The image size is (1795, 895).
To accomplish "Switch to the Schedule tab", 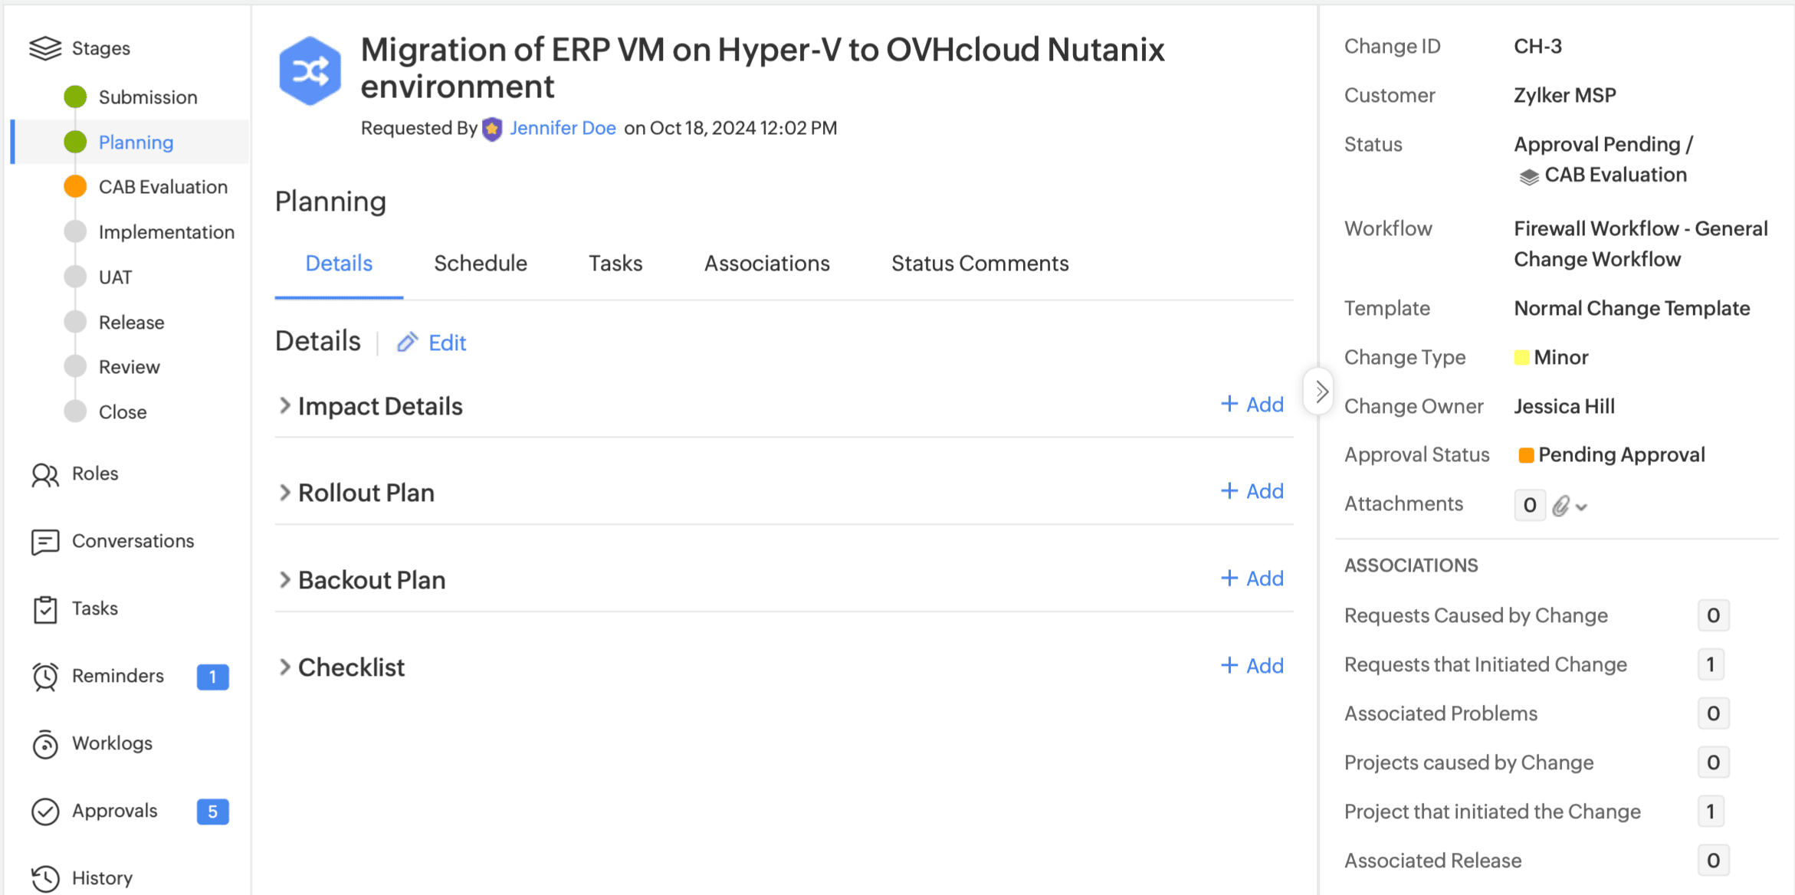I will point(481,264).
